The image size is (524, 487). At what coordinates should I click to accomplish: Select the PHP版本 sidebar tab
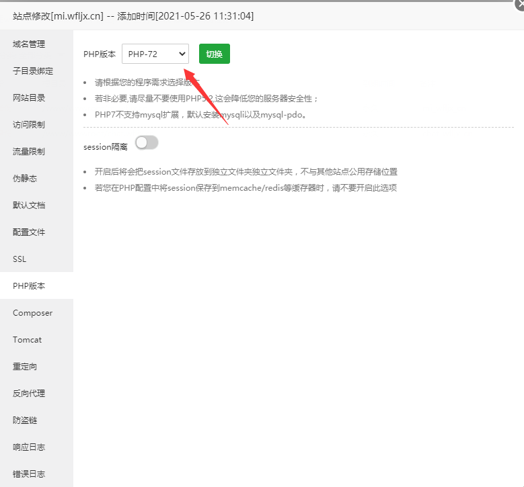pyautogui.click(x=36, y=285)
